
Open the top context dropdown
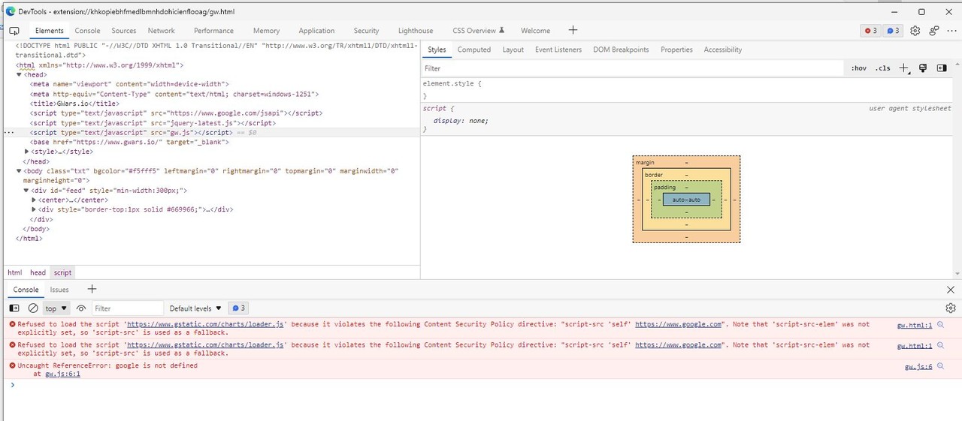pos(56,308)
